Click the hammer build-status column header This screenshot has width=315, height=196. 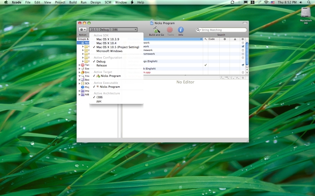pyautogui.click(x=206, y=39)
